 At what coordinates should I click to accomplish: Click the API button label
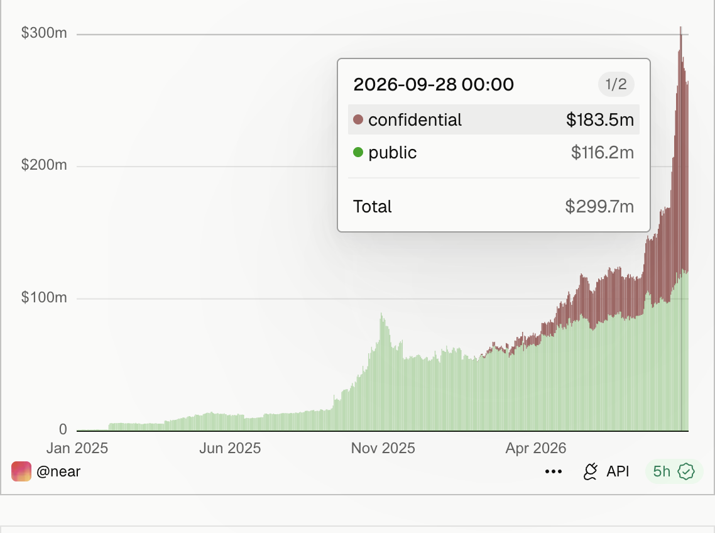pos(618,471)
